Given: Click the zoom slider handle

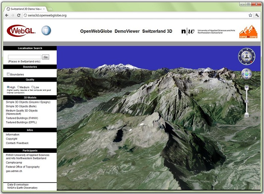Looking at the screenshot, I should pos(247,101).
